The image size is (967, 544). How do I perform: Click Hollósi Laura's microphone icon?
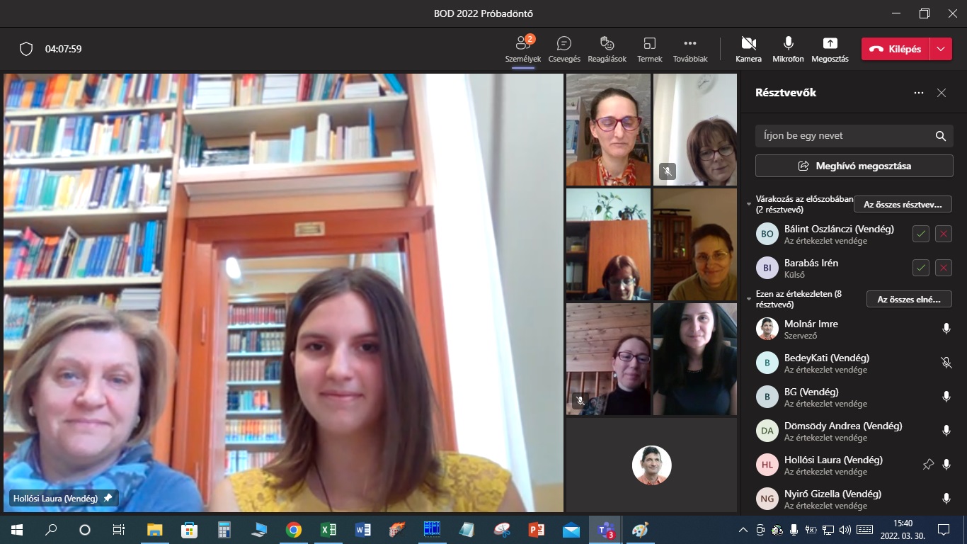click(x=946, y=465)
